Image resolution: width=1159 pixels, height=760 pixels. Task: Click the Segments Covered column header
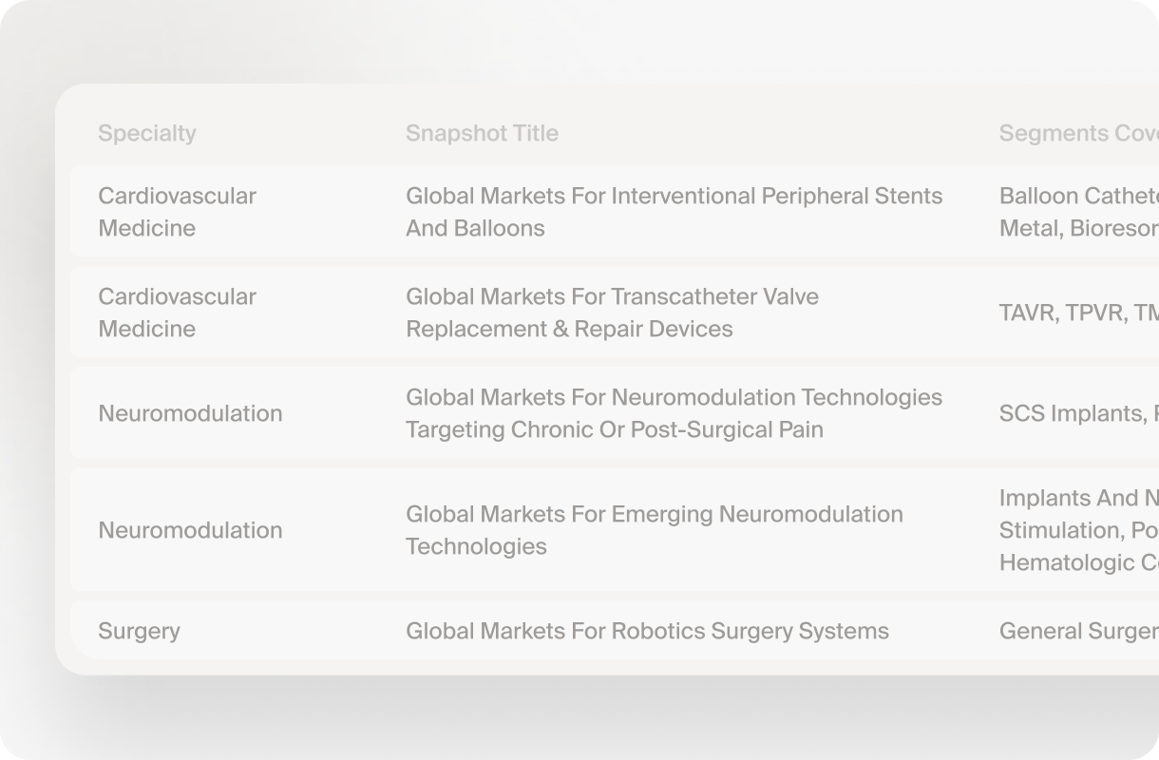click(1078, 133)
